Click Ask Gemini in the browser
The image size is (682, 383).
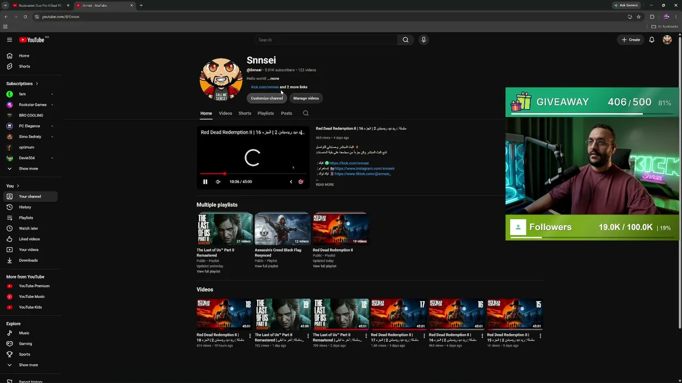(626, 5)
